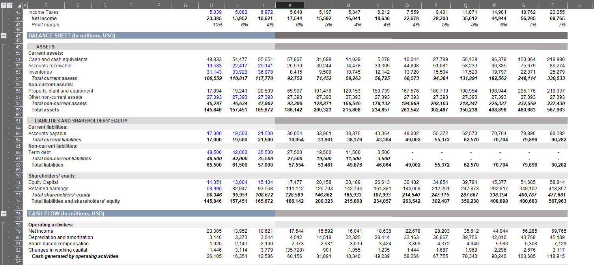Select row 47 header
The image size is (594, 265).
(19, 36)
